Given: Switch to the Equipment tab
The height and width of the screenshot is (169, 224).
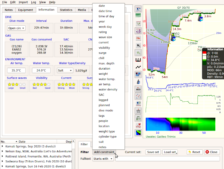Looking at the screenshot, I should click(26, 10).
